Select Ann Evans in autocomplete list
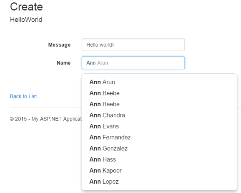This screenshot has width=241, height=193. [x=104, y=126]
